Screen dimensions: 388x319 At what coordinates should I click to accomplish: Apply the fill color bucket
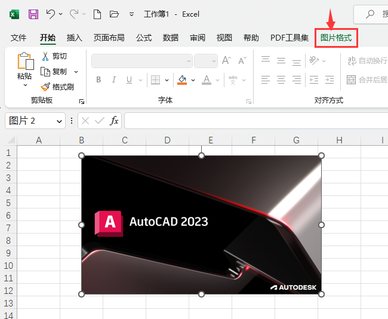point(182,80)
